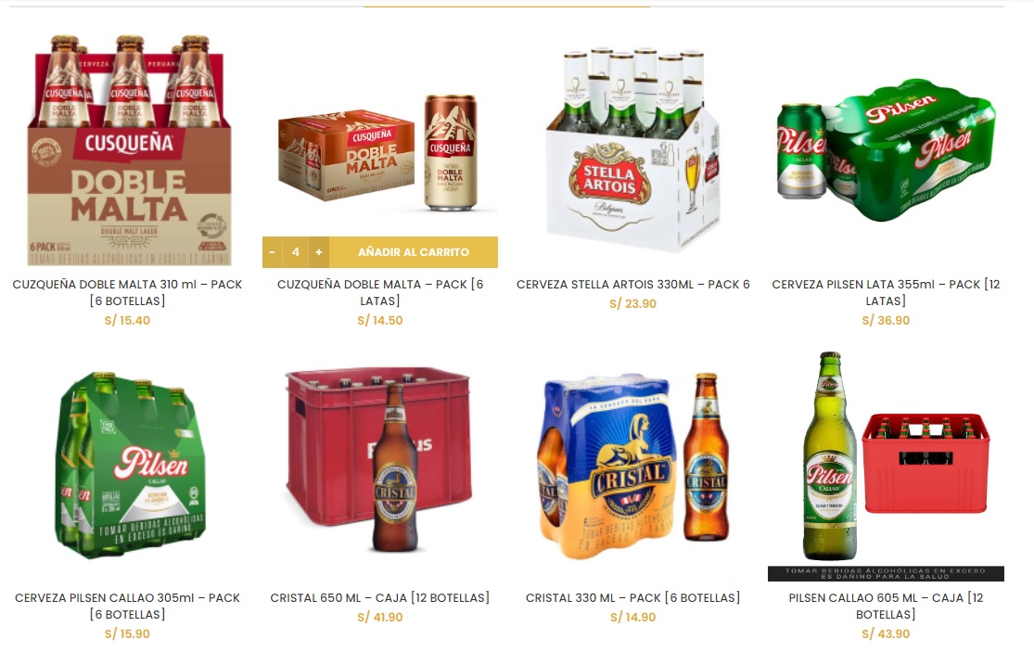Image resolution: width=1034 pixels, height=665 pixels.
Task: Open Cuzqueña Doble Malta 6 bottles image
Action: pyautogui.click(x=129, y=150)
